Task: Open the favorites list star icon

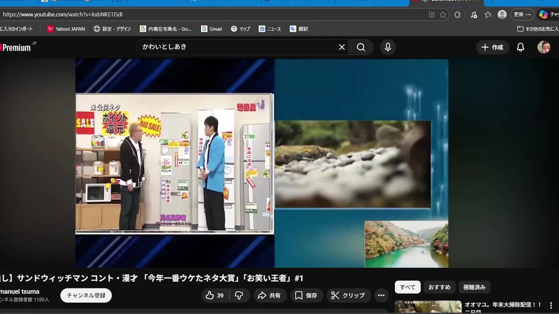Action: pos(488,15)
